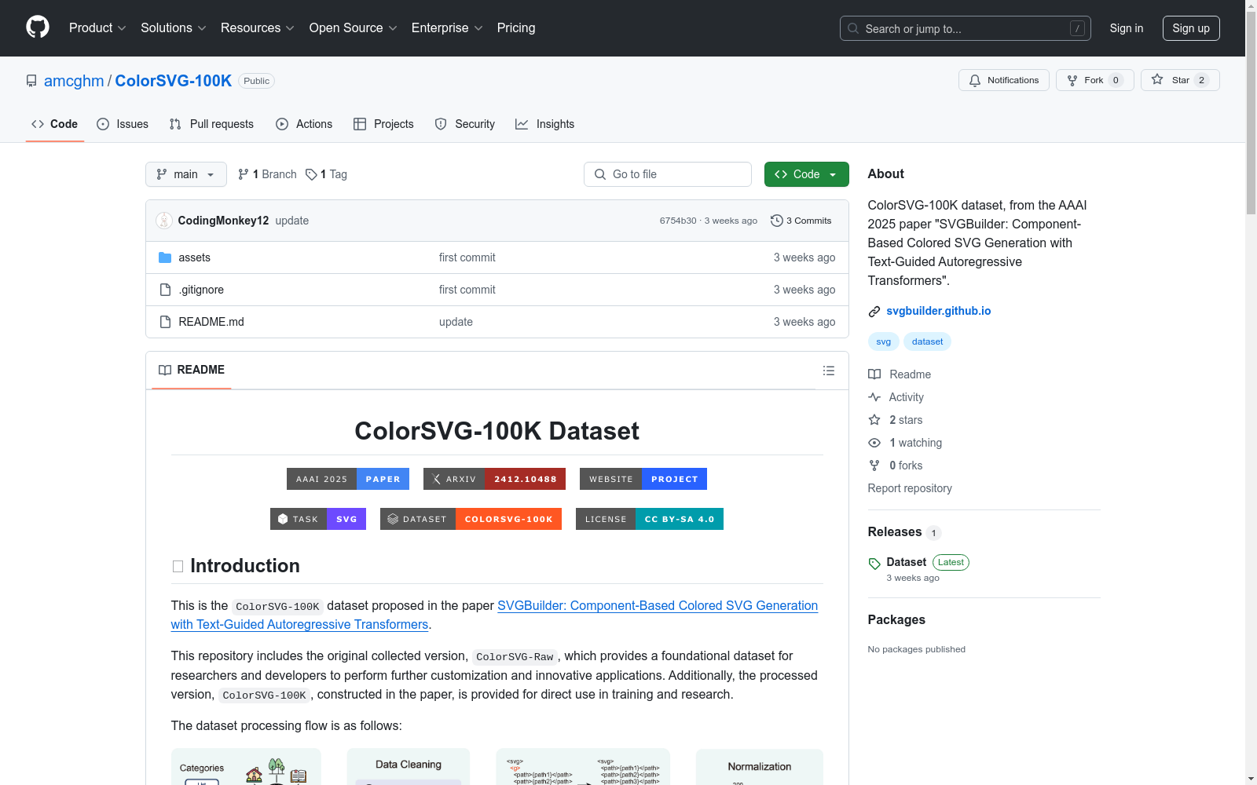This screenshot has width=1257, height=785.
Task: Expand the Open Source menu
Action: [x=354, y=28]
